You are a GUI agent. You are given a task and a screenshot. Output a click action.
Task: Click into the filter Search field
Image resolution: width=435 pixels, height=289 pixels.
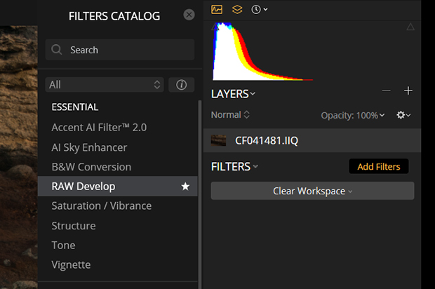click(x=120, y=50)
